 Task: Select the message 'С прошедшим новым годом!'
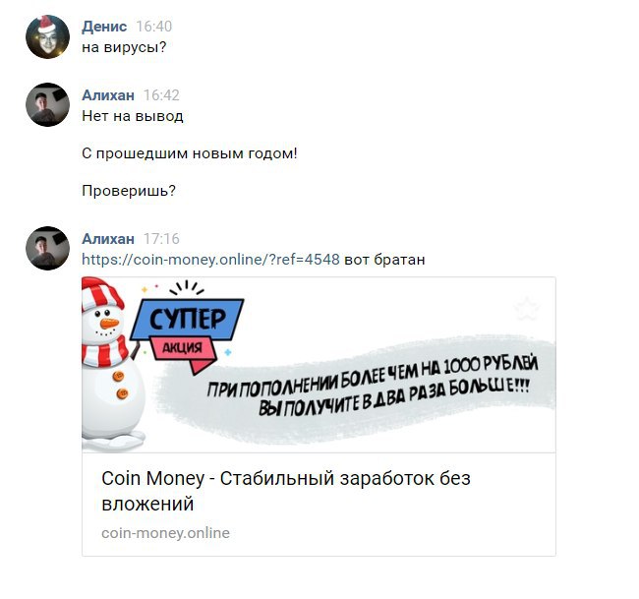pyautogui.click(x=190, y=153)
